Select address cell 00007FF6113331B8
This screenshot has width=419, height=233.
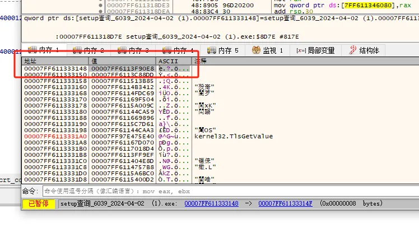tap(55, 155)
